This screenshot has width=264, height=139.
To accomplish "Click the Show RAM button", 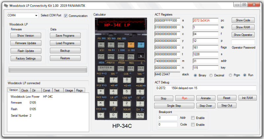I will coord(243,27).
